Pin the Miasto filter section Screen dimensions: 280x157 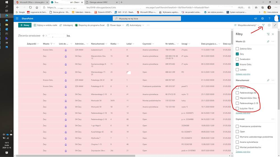coord(268,42)
